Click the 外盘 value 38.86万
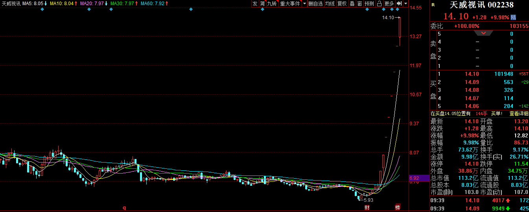 pos(468,171)
